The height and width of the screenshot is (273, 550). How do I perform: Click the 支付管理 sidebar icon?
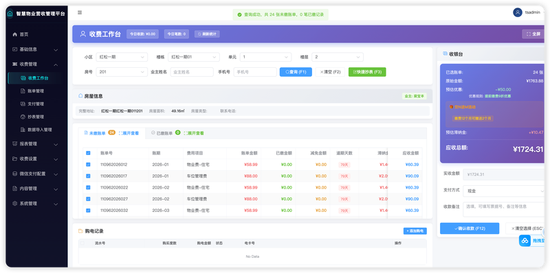[x=23, y=104]
